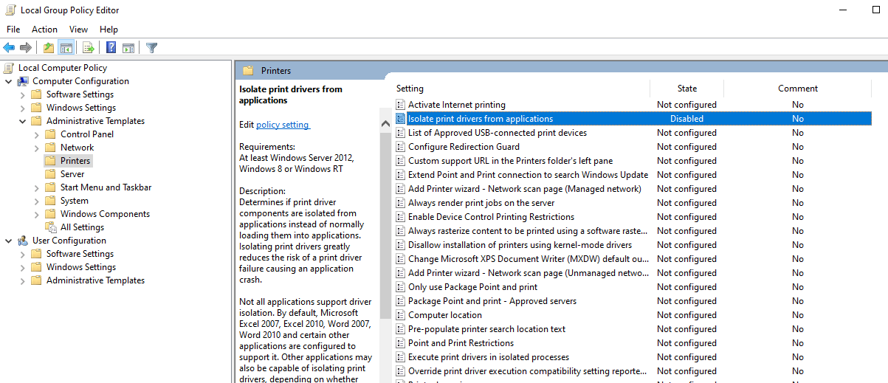Open the Action menu
Viewport: 888px width, 383px height.
(x=44, y=30)
